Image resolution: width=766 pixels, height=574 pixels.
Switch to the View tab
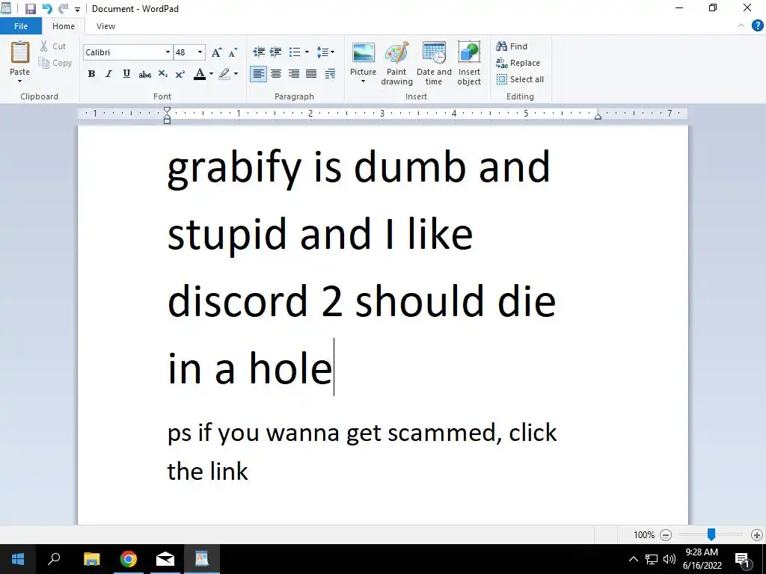[x=105, y=26]
